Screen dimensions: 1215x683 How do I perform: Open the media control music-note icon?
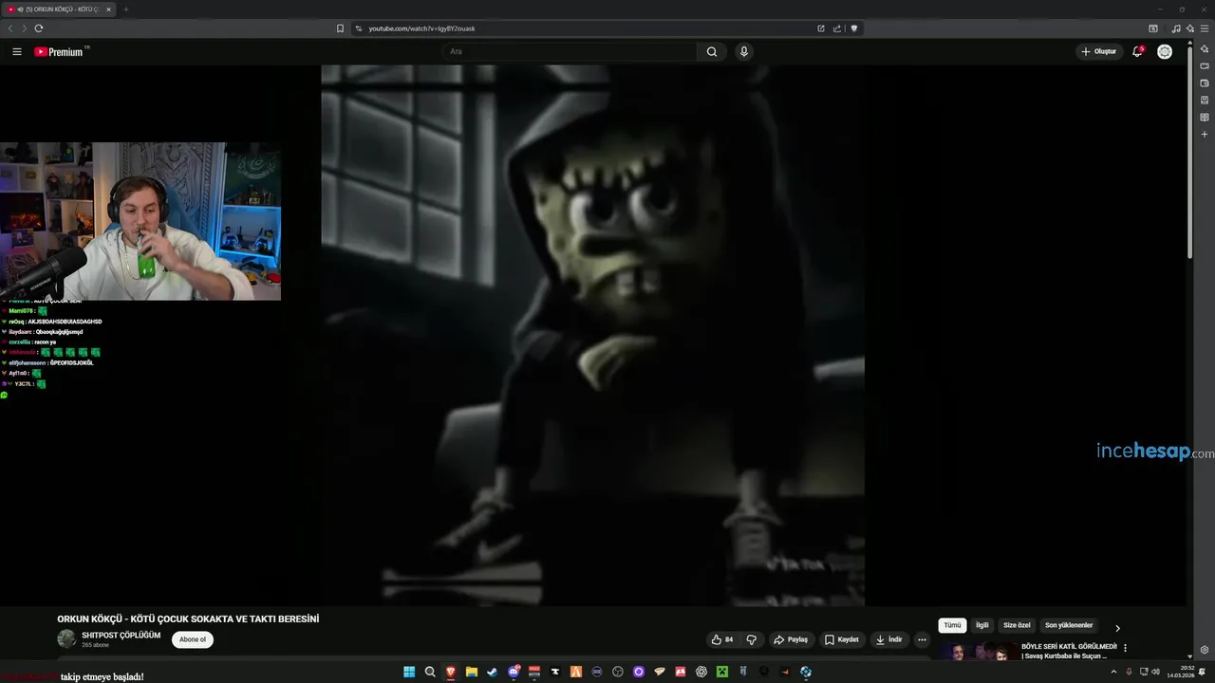click(x=1176, y=28)
